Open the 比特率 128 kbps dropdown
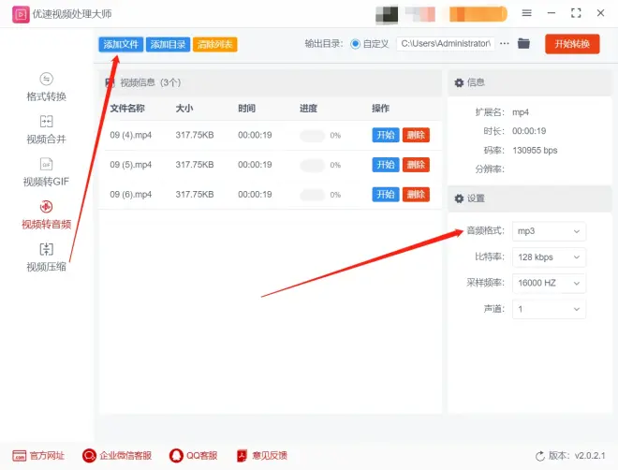Screen dimensions: 618x470 (549, 257)
